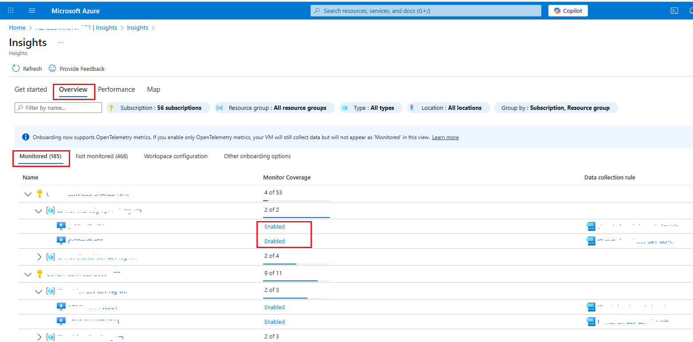Open the Subscription: 56 subscriptions filter

click(x=158, y=108)
